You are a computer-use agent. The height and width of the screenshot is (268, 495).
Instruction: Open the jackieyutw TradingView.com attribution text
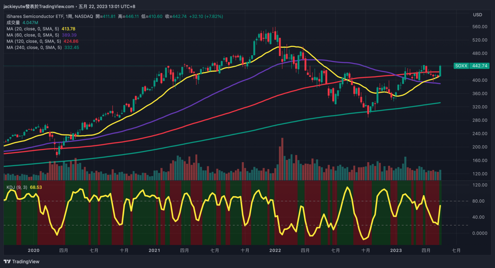(x=39, y=6)
